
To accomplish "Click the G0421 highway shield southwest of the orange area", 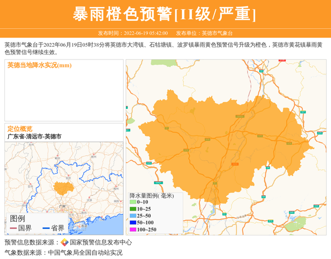I will click(158, 183).
